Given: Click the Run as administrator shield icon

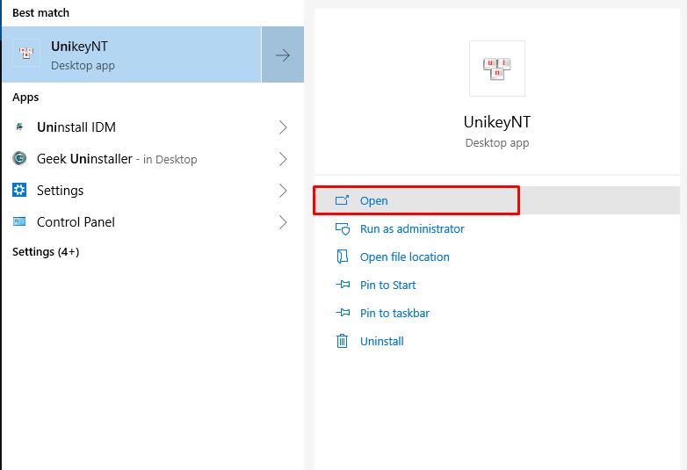Looking at the screenshot, I should point(343,228).
